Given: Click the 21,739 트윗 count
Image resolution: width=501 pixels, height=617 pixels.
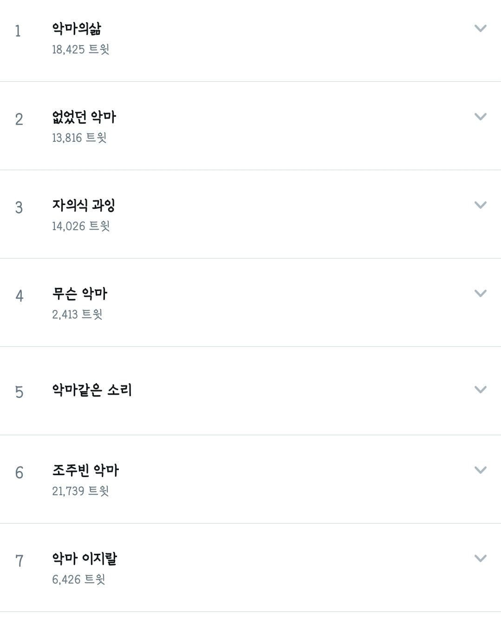Looking at the screenshot, I should pos(80,491).
